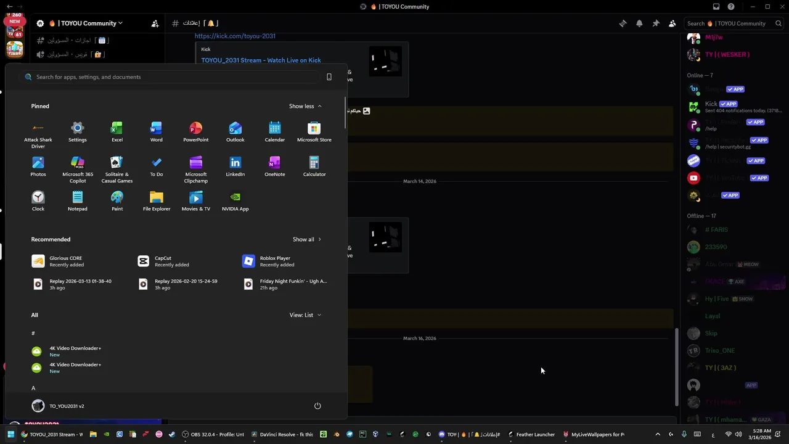Screen dimensions: 789x444
Task: Jump to the # letter group
Action: [x=33, y=333]
